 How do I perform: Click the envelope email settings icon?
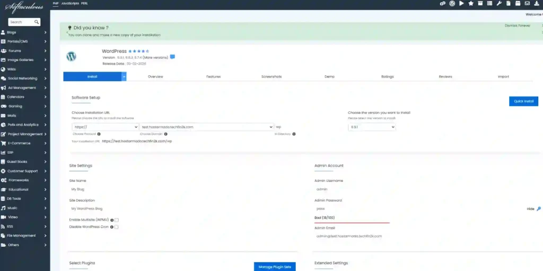(527, 4)
